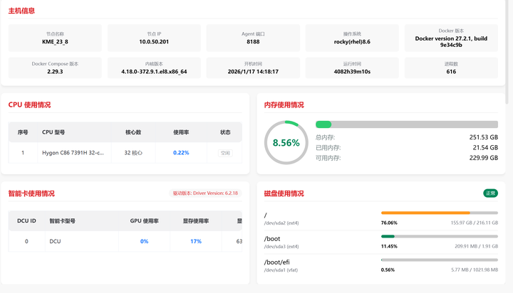513x293 pixels.
Task: Click the 空闲 status badge in CPU row
Action: point(225,153)
